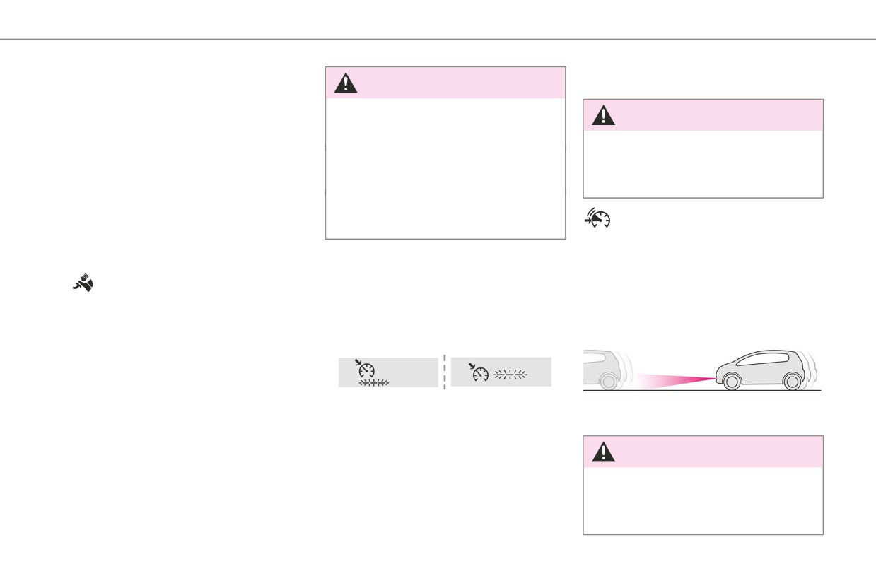Click the empty body of the bottom-right warning box
Image resolution: width=876 pixels, height=583 pixels.
(x=703, y=500)
